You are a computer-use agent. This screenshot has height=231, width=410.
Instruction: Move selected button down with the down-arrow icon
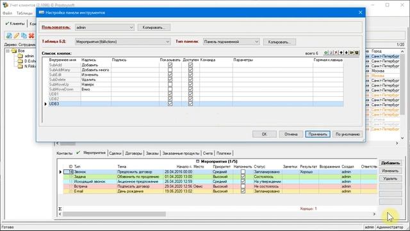coord(347,53)
